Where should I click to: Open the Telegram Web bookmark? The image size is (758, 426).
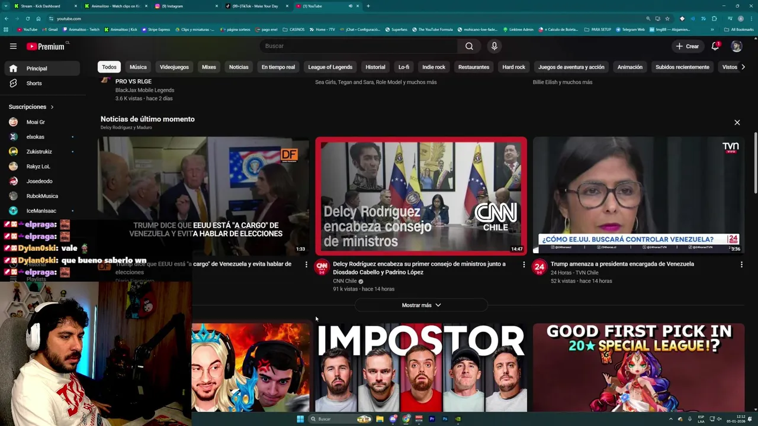[x=630, y=29]
